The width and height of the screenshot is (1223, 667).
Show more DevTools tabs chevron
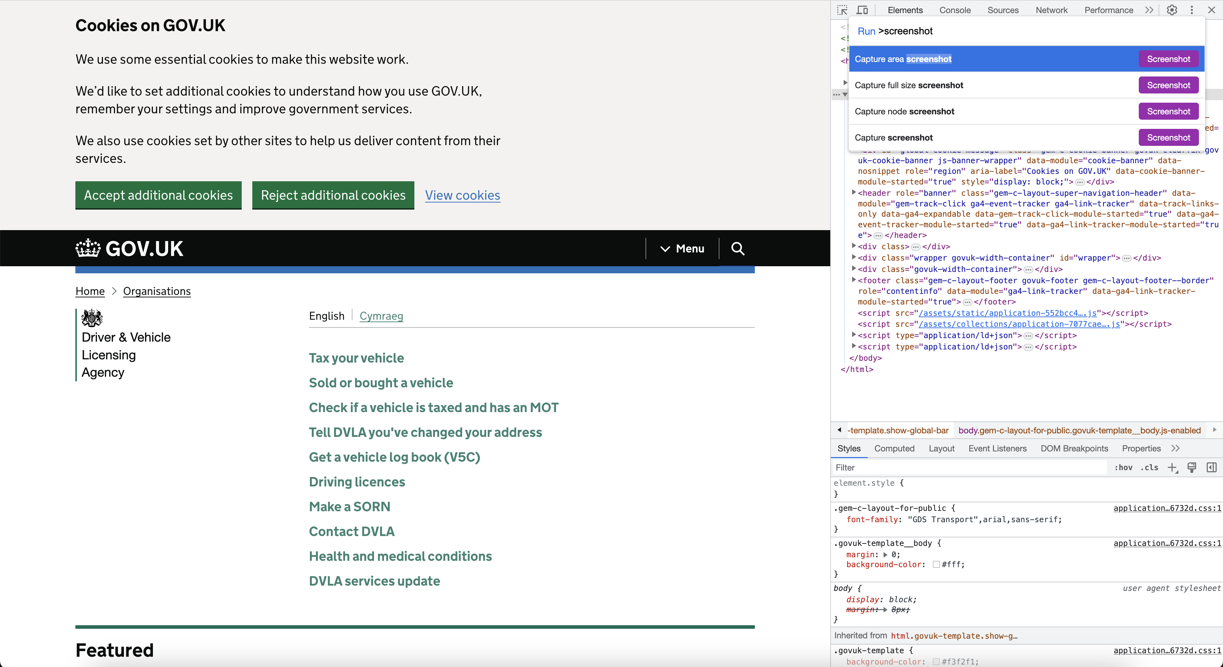pos(1149,10)
